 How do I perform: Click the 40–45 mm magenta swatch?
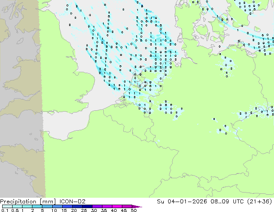(x=117, y=206)
